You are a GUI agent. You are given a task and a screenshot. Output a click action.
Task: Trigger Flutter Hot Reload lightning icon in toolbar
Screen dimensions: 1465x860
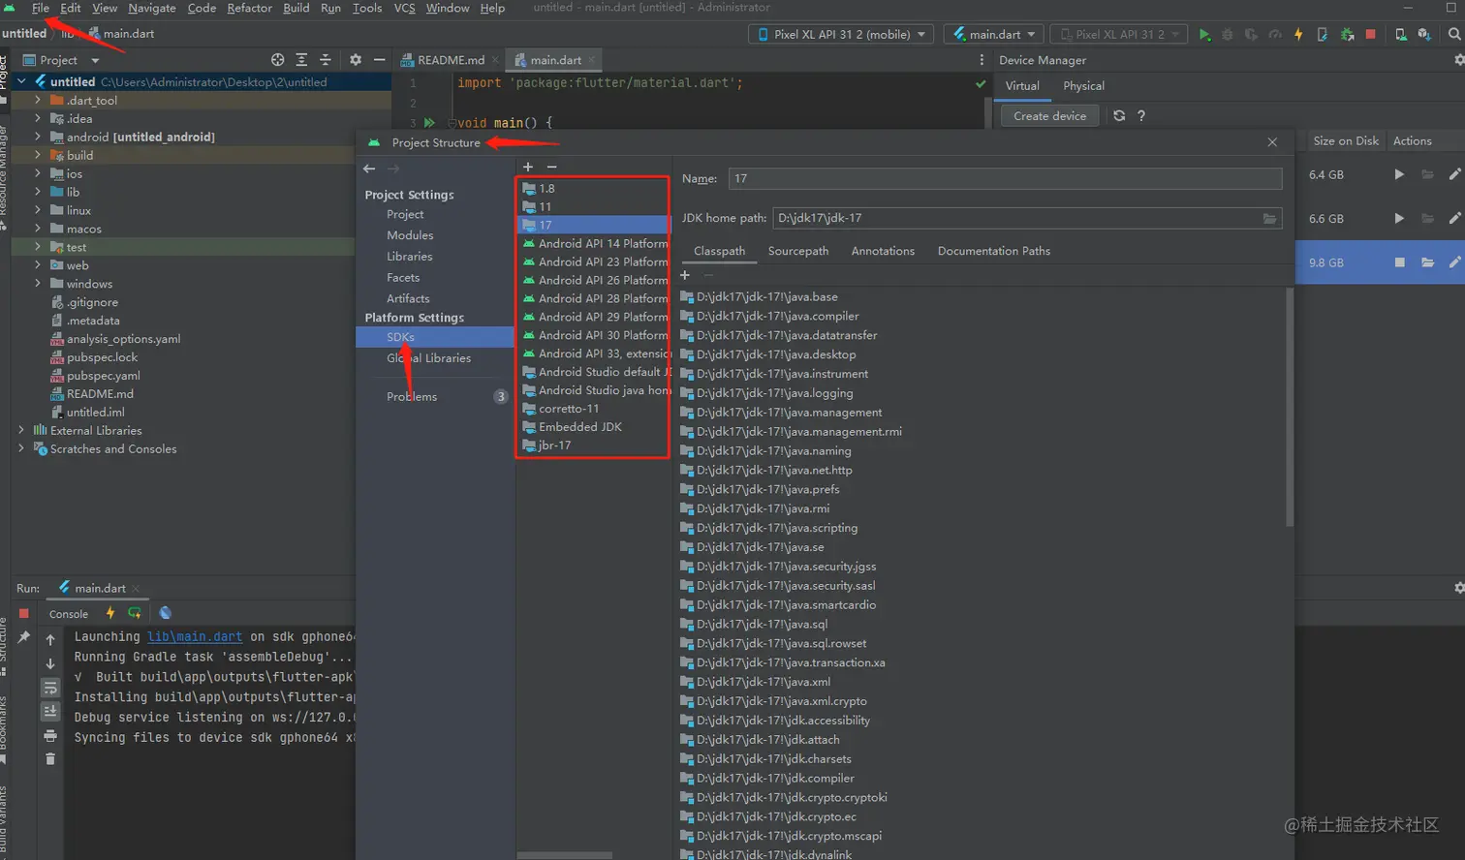tap(1298, 34)
